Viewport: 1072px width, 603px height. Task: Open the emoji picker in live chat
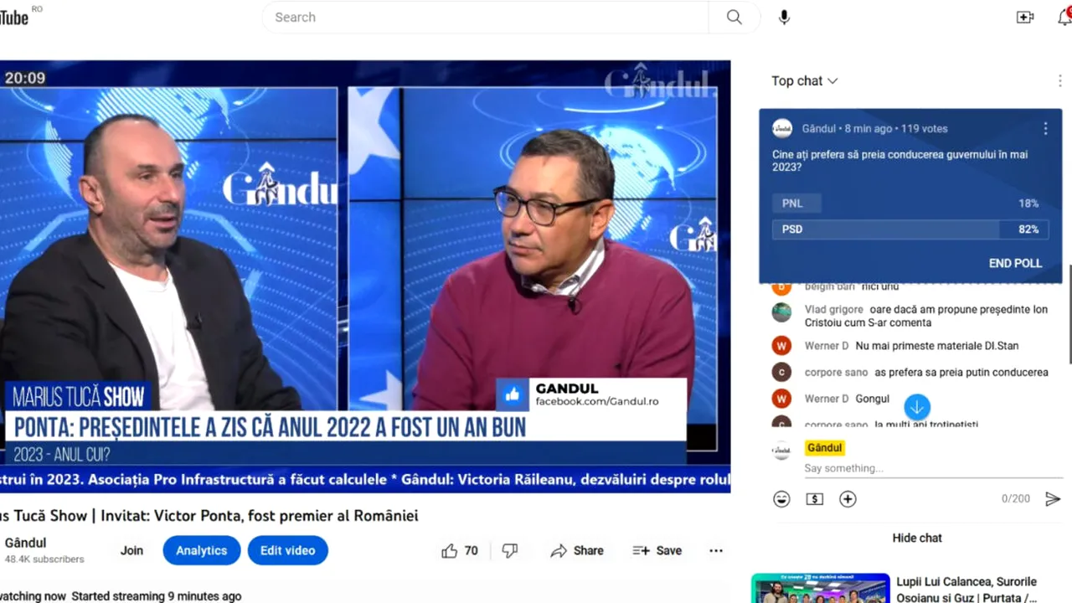(x=781, y=498)
